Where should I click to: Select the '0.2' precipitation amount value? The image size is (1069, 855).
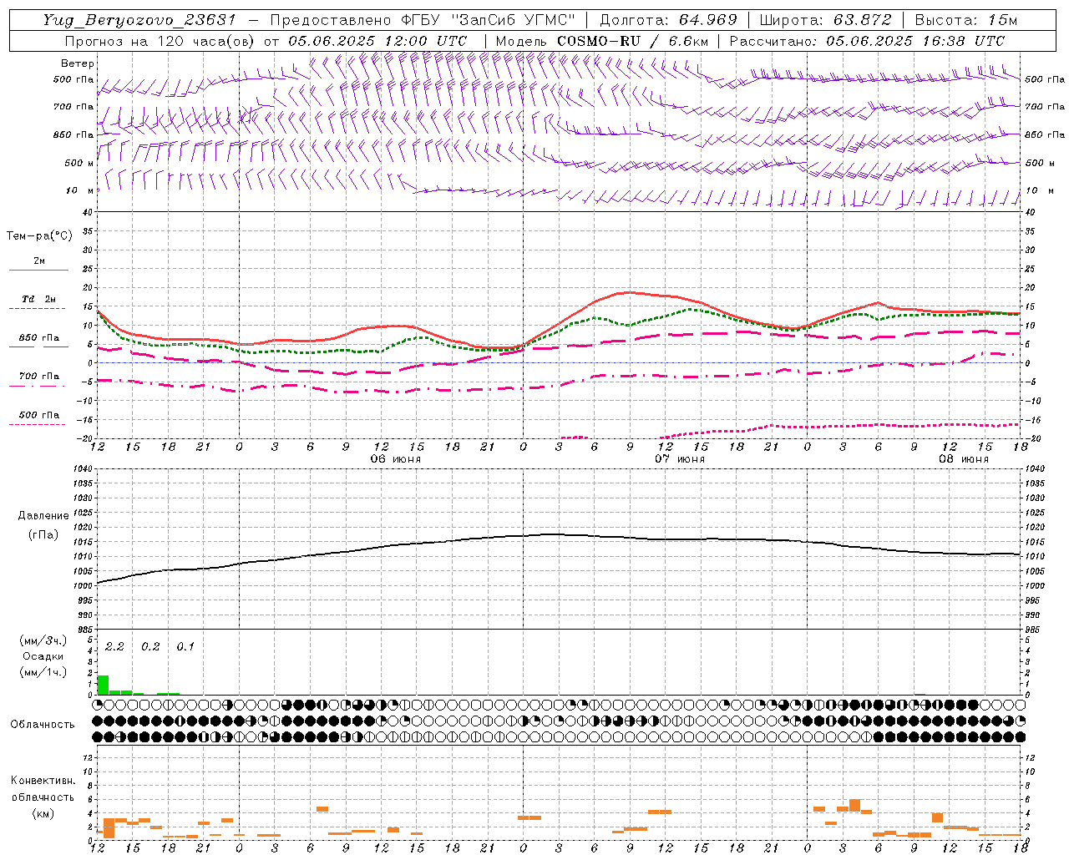[150, 647]
